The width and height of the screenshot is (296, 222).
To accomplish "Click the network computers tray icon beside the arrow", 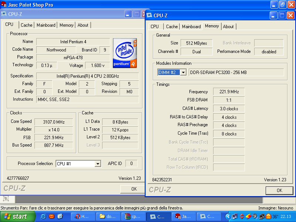I will point(235,216).
